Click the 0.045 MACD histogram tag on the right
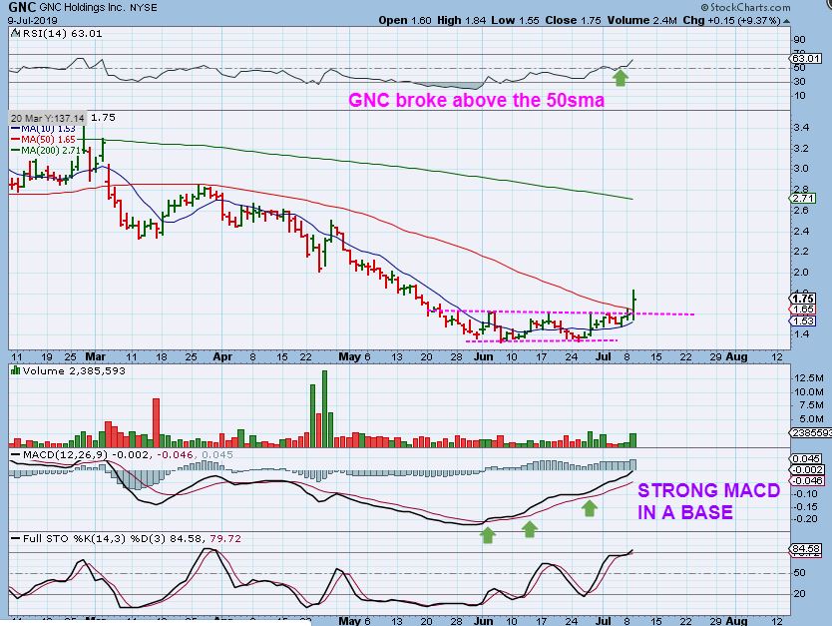 click(x=806, y=458)
